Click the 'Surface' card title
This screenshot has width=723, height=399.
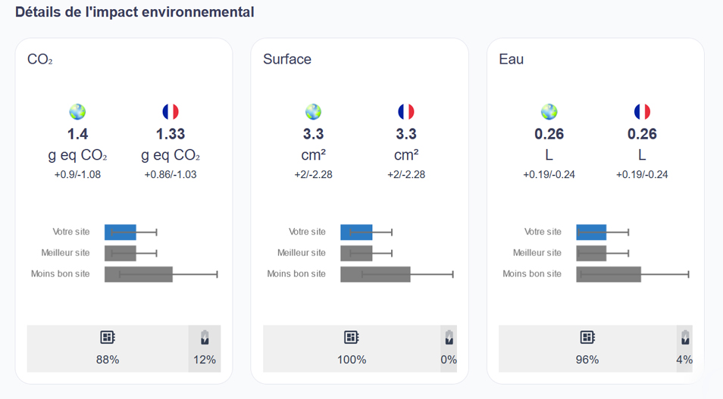287,59
